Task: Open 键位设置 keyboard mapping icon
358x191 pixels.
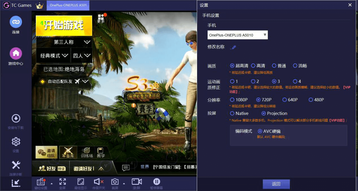Action: click(41, 182)
